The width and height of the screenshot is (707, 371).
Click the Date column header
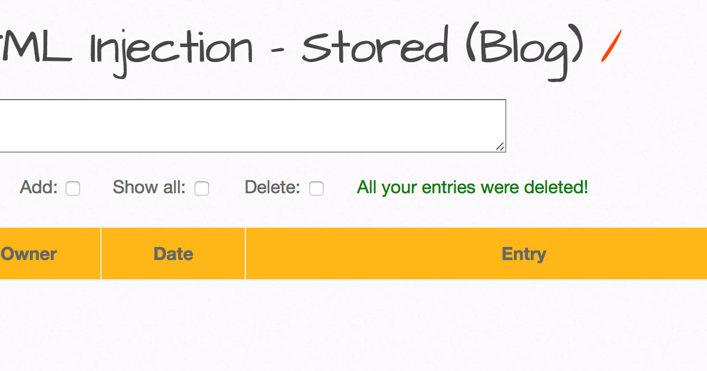pyautogui.click(x=173, y=253)
